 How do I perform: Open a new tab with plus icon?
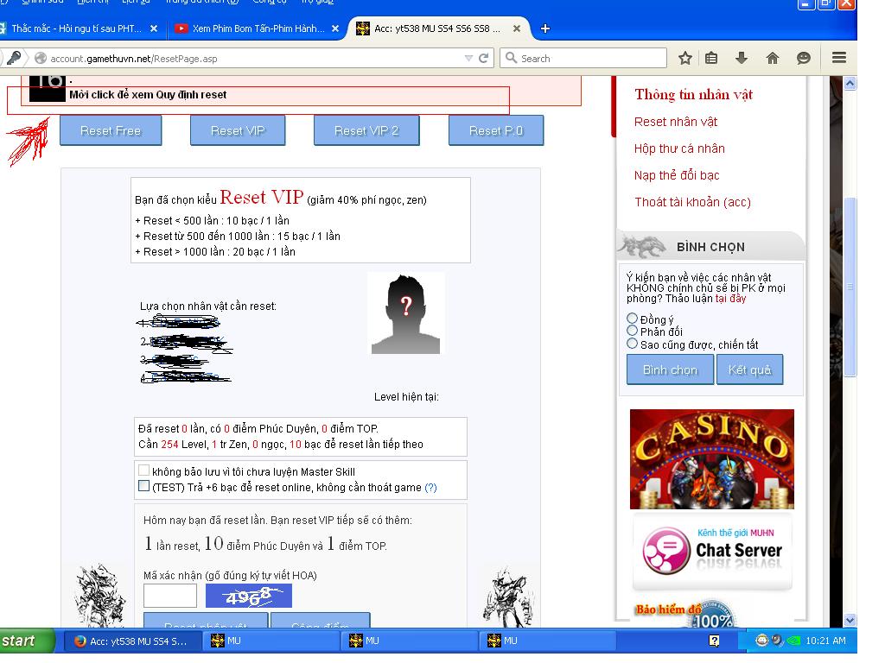click(x=545, y=28)
